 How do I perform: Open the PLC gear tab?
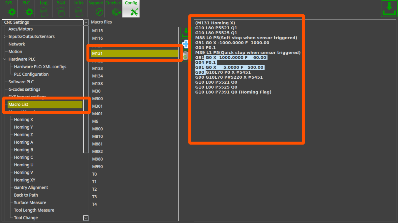26,9
